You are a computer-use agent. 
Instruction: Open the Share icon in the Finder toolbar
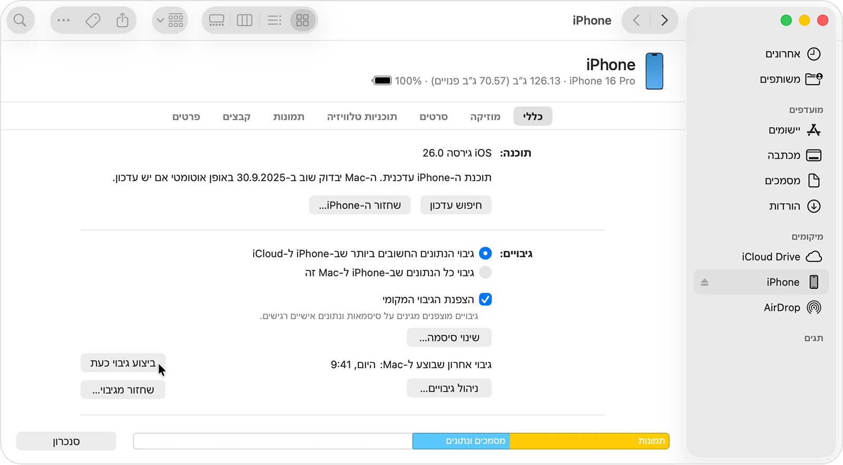tap(123, 20)
